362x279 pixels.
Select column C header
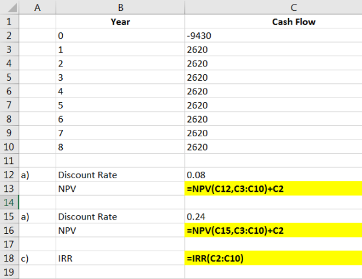tap(273, 7)
